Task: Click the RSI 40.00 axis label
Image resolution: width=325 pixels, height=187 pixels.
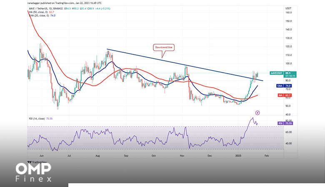Action: tap(288, 143)
